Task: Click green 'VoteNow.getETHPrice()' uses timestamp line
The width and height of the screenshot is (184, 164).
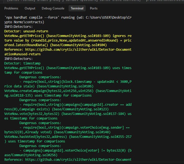Action: click(68, 68)
